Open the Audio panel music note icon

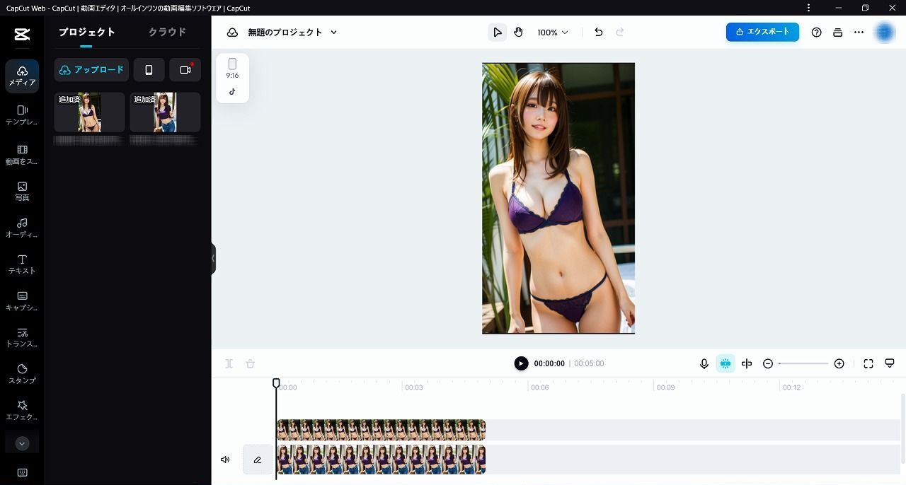22,227
